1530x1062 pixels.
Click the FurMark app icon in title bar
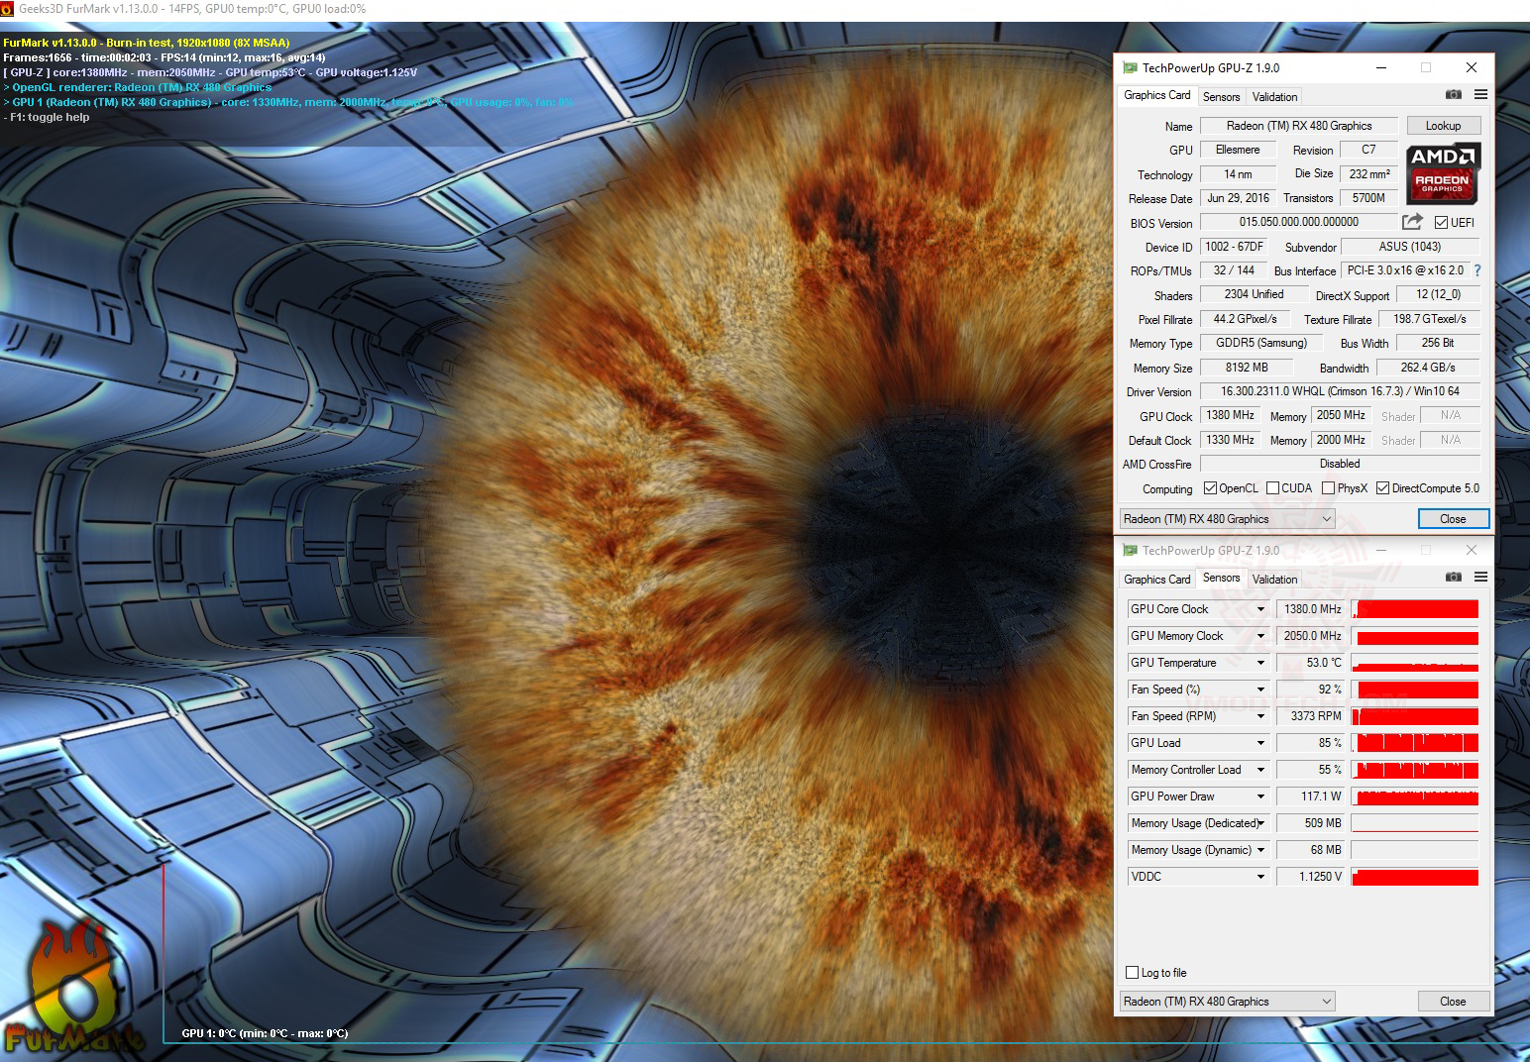[x=9, y=9]
